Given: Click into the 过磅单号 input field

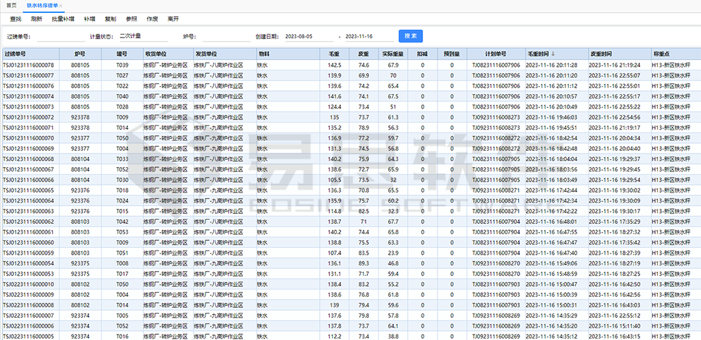Looking at the screenshot, I should (58, 36).
